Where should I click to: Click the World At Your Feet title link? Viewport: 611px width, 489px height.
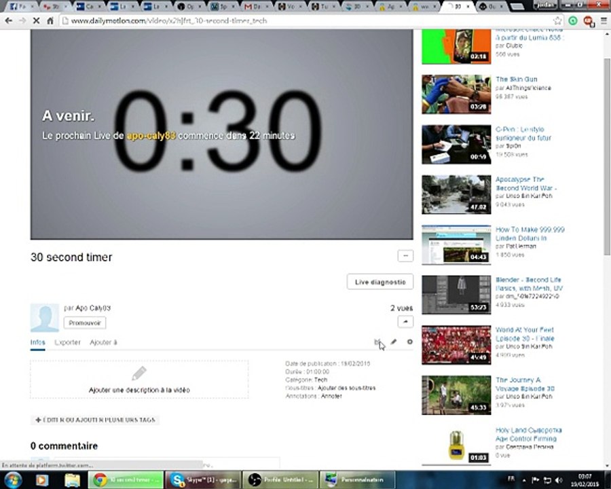525,334
